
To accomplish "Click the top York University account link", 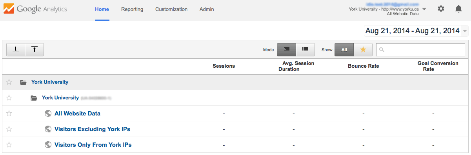I will pyautogui.click(x=50, y=82).
